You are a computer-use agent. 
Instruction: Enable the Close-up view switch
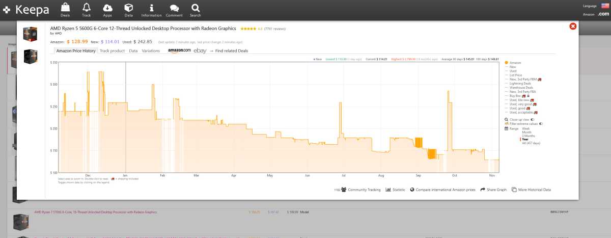pos(533,119)
